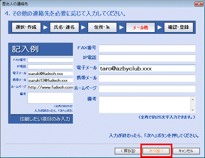Screen dimensions: 205x158
Task: Click the 備考 scrollbar down arrow
Action: pyautogui.click(x=193, y=110)
